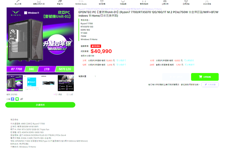This screenshot has height=152, width=242.
Task: Share product on Facebook
Action: [13, 99]
